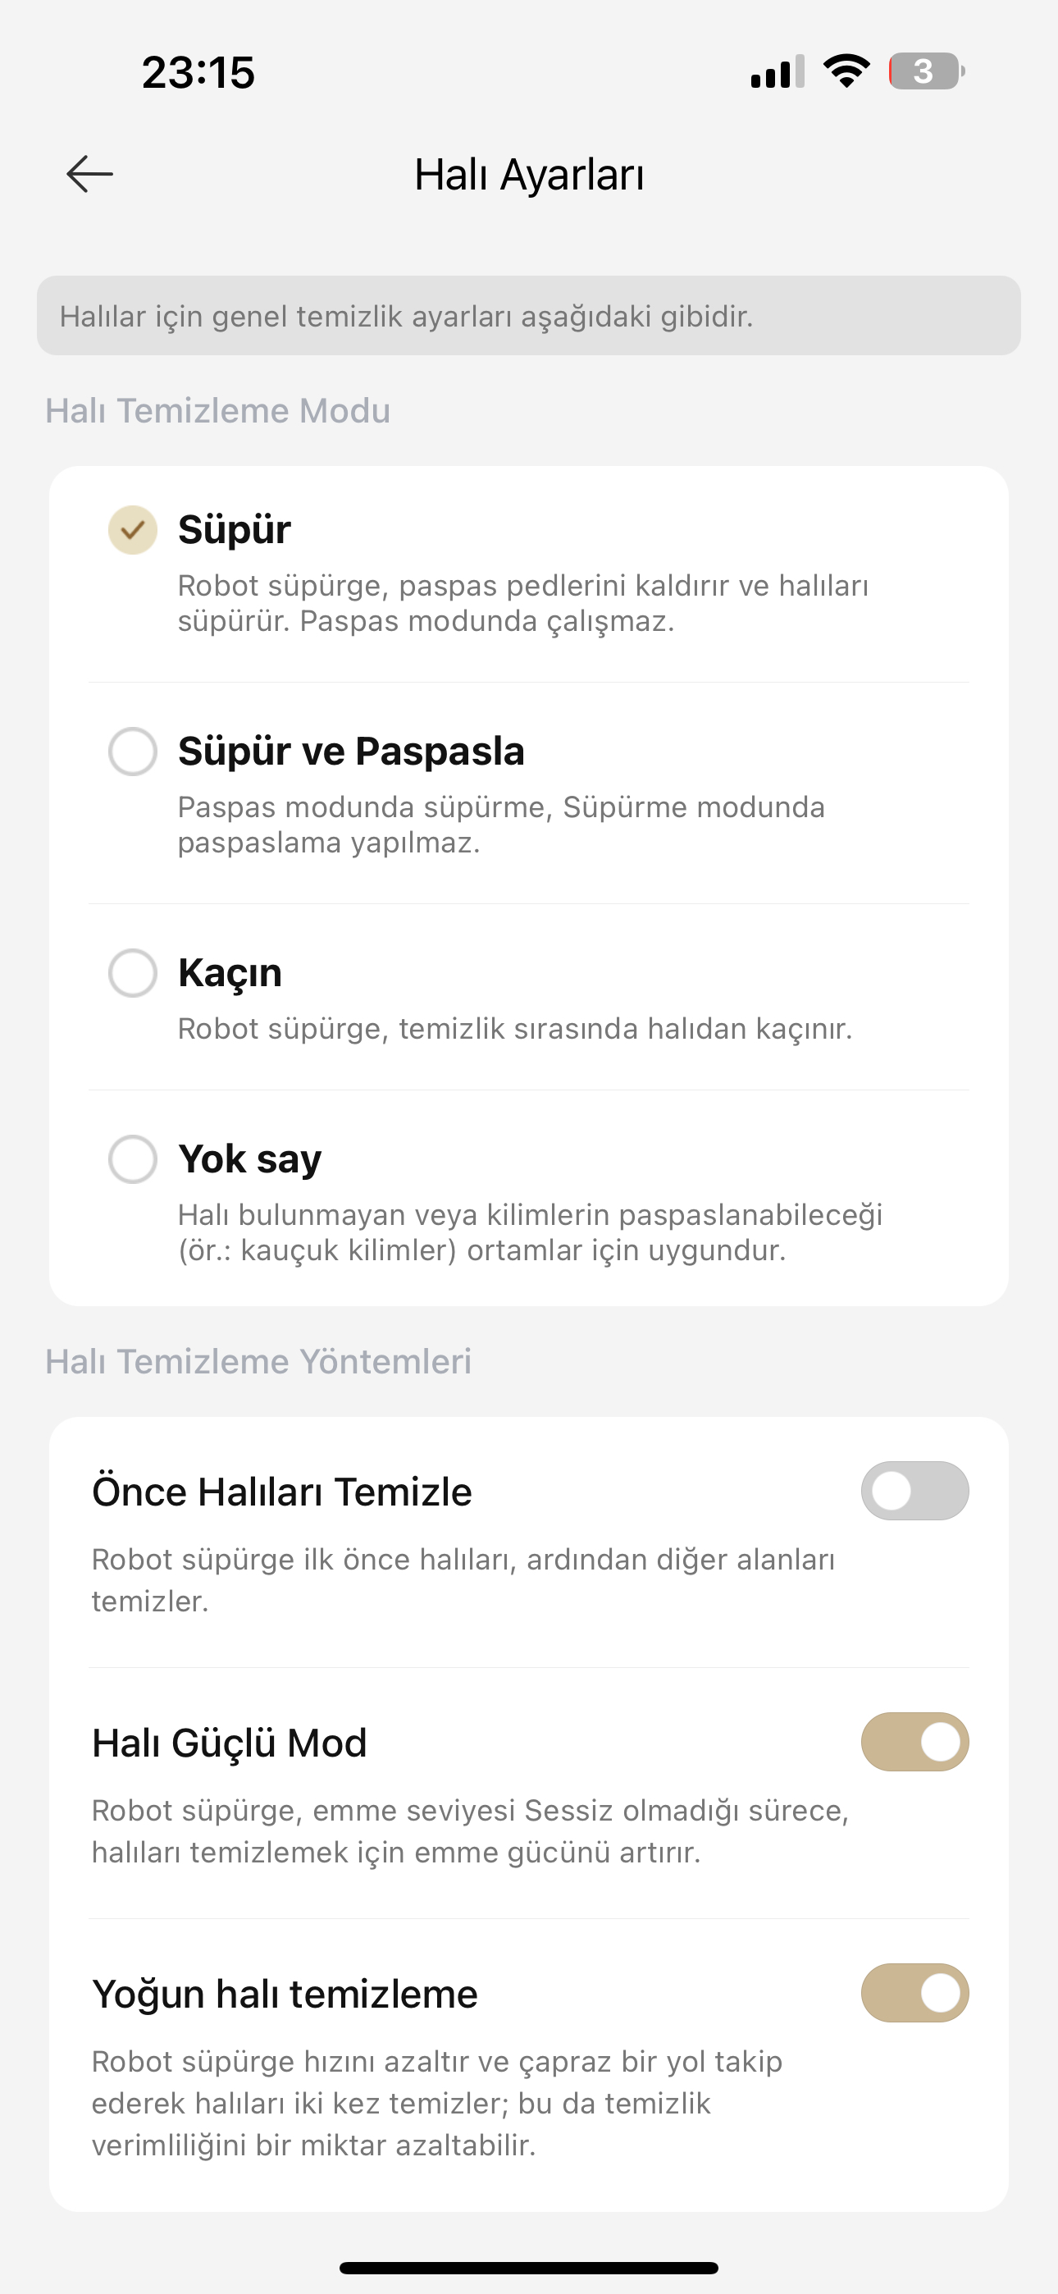Image resolution: width=1058 pixels, height=2294 pixels.
Task: Tap the Kaçın option label
Action: point(230,972)
